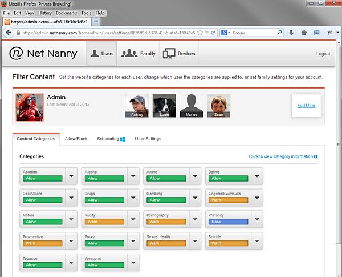Click the orange Warn bar for Nudity
This screenshot has height=277, width=342.
(104, 222)
